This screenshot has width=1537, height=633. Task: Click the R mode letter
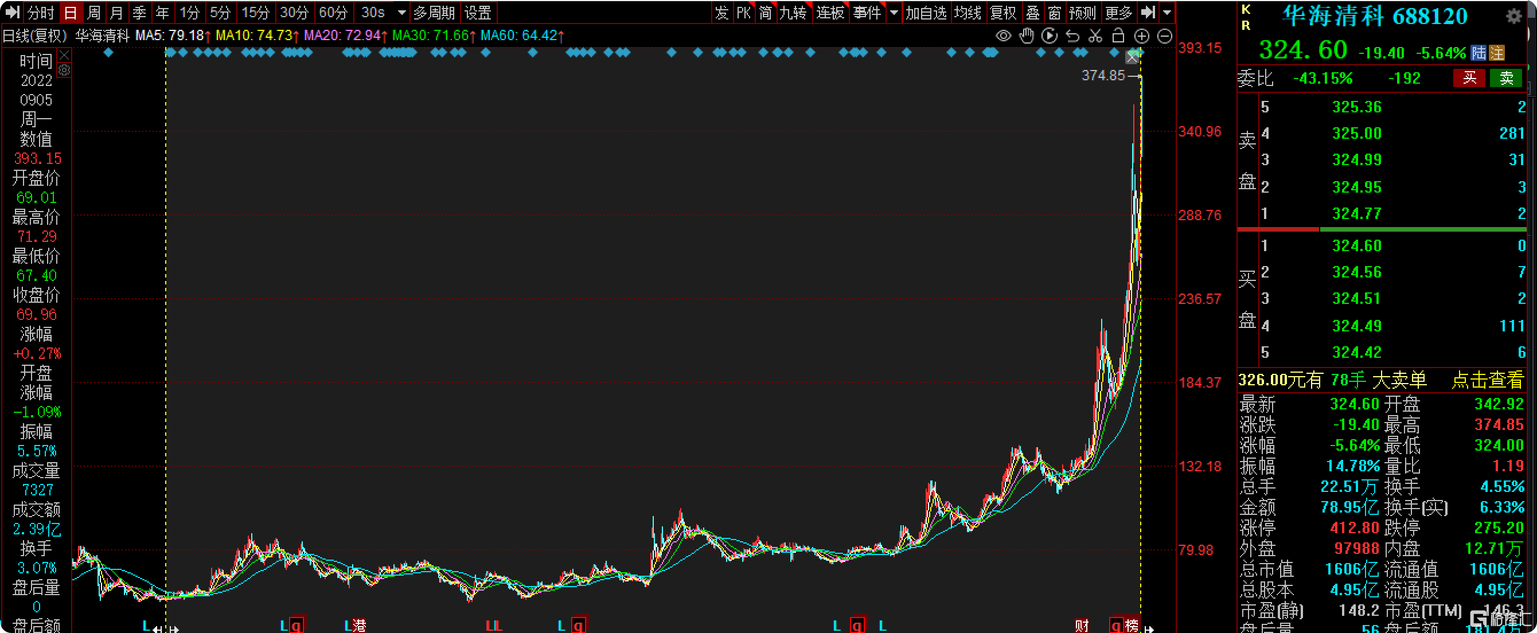click(1246, 26)
